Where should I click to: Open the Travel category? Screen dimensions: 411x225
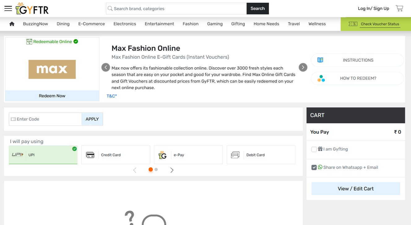[294, 24]
